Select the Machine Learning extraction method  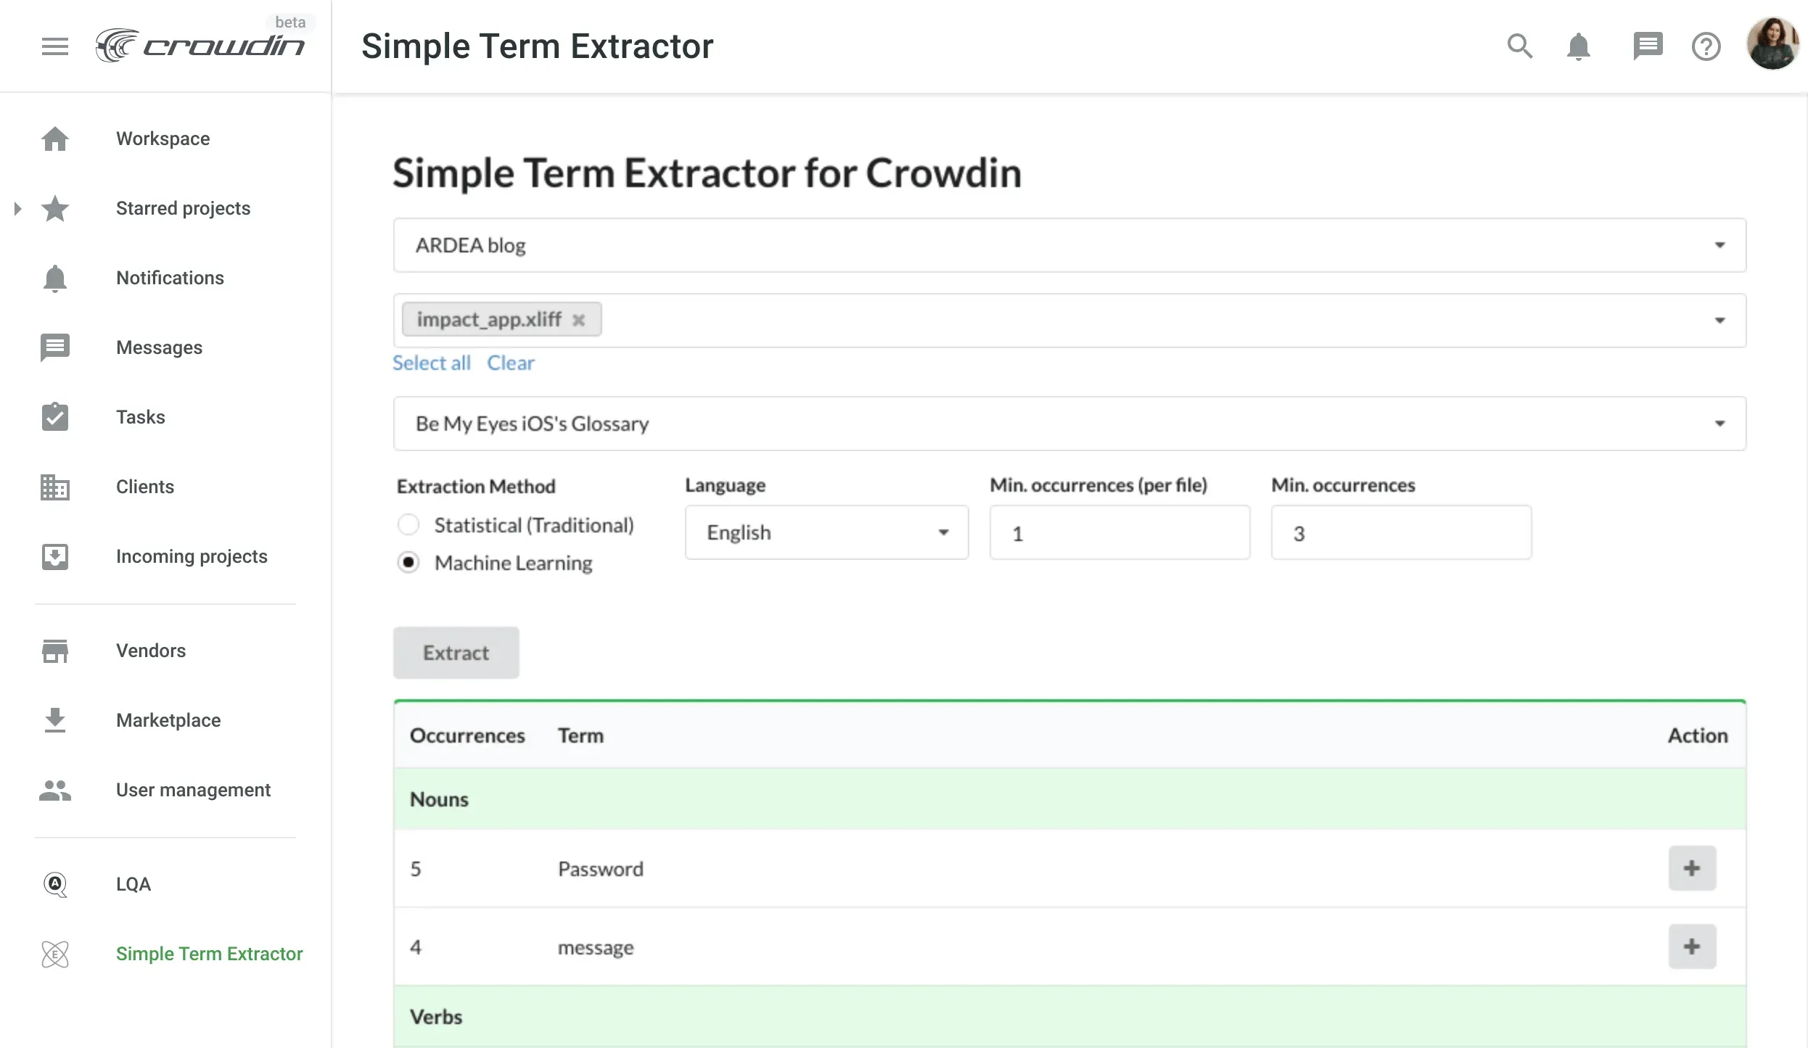408,562
